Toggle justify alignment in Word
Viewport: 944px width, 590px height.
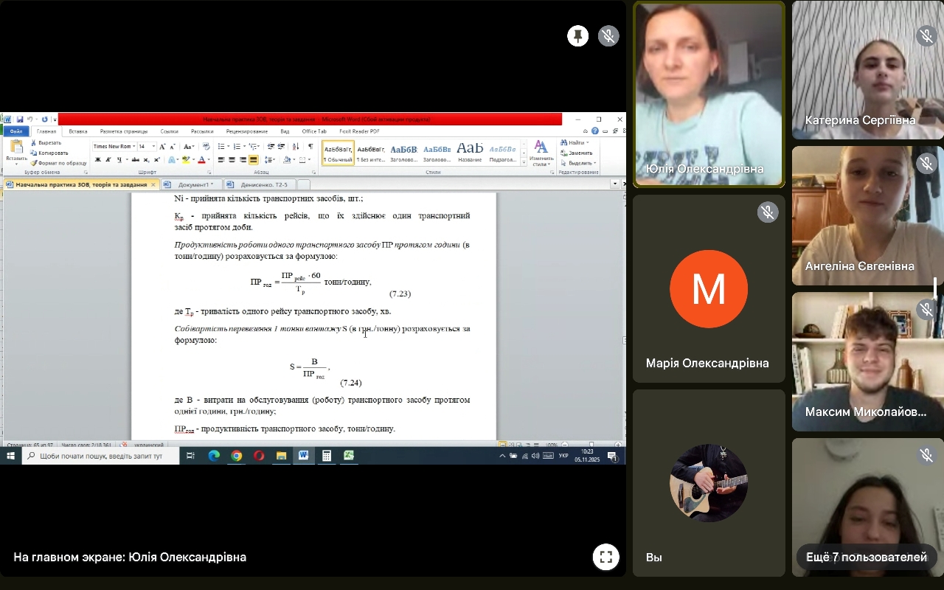click(253, 159)
